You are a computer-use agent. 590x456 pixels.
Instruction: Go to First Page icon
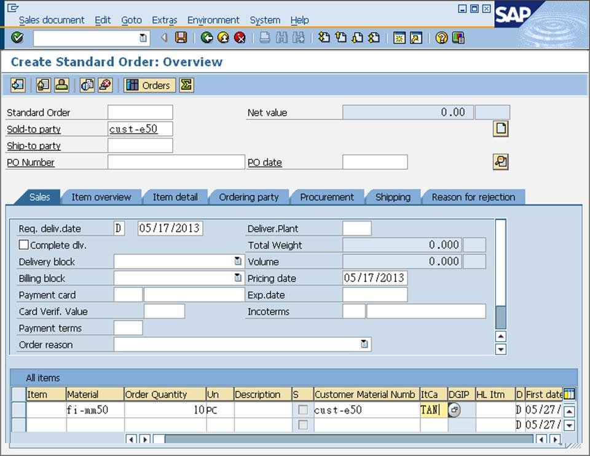click(x=324, y=38)
